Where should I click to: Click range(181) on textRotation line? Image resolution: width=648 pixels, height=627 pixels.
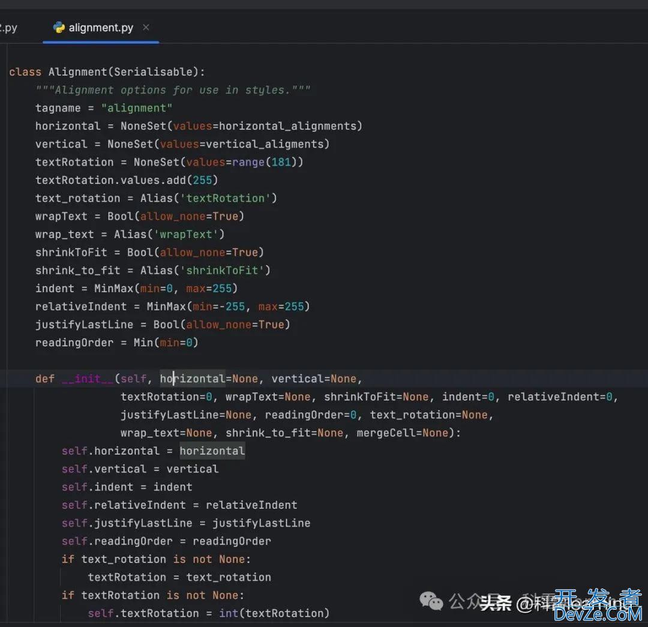[265, 162]
